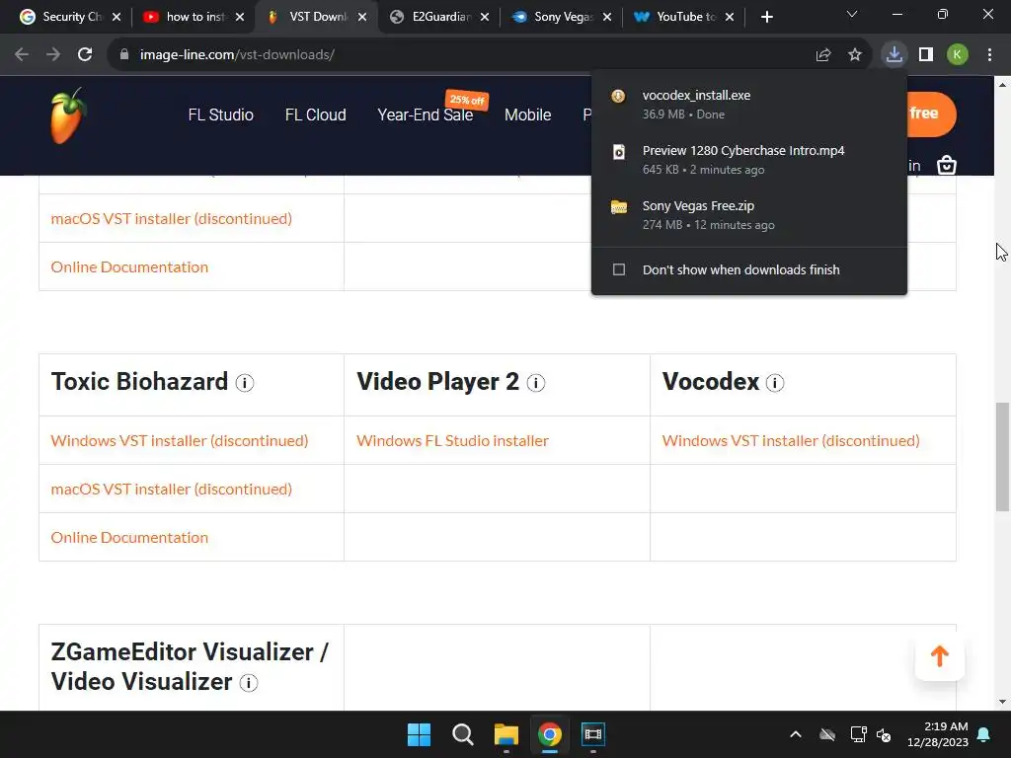The image size is (1011, 758).
Task: Open vocodex_install.exe download
Action: tap(748, 105)
